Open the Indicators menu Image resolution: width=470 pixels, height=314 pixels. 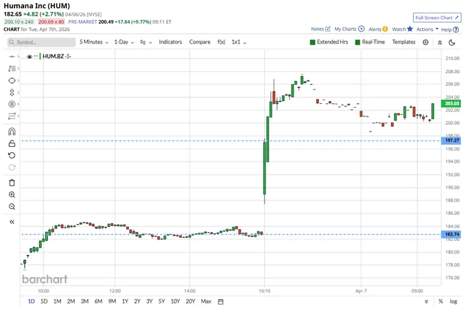(x=170, y=42)
